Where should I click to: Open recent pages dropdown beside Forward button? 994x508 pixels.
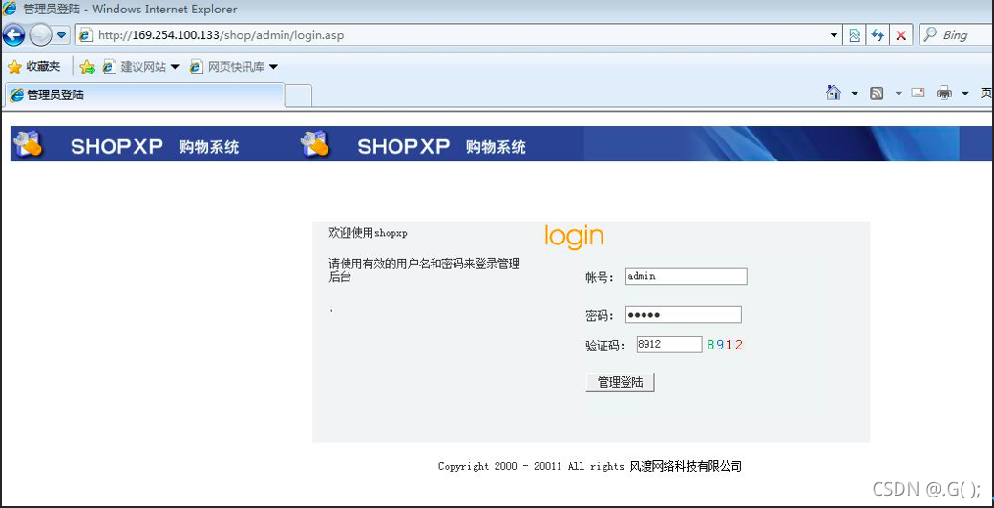click(61, 35)
